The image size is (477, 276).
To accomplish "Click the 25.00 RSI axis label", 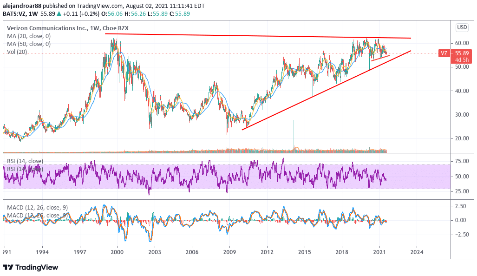I will [x=462, y=191].
